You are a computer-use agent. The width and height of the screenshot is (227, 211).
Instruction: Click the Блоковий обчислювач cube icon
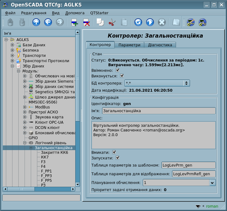pos(31,133)
